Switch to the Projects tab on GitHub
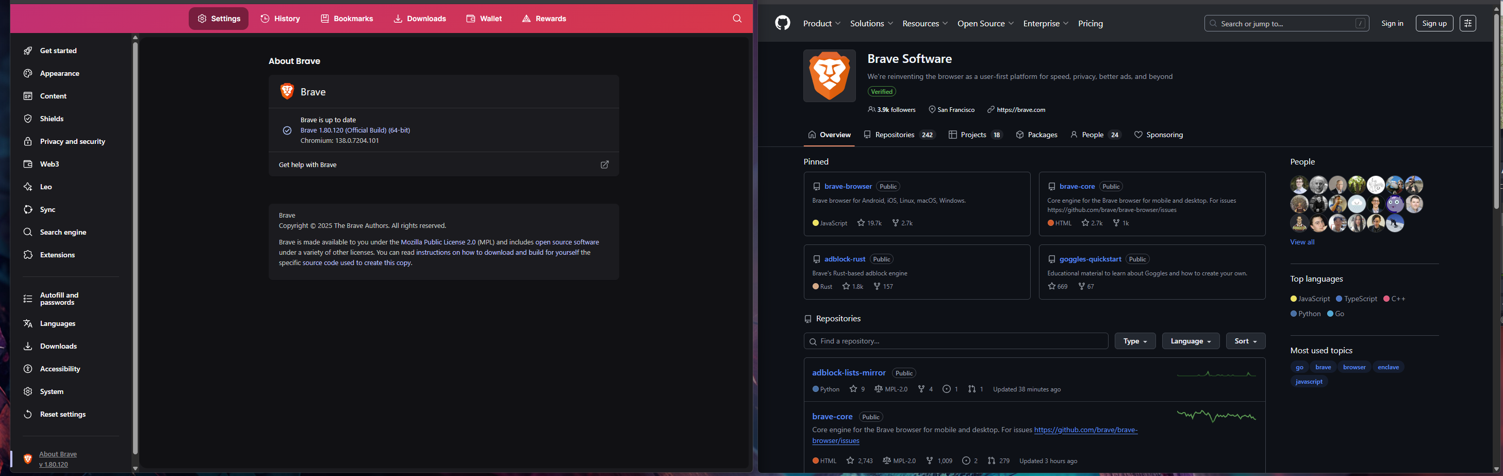The height and width of the screenshot is (476, 1503). click(975, 135)
